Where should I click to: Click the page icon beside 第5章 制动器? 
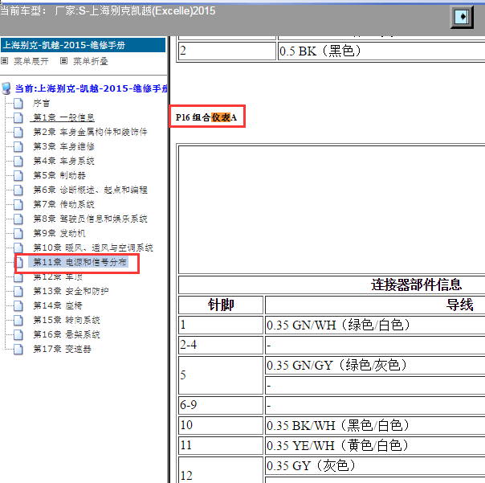point(18,175)
